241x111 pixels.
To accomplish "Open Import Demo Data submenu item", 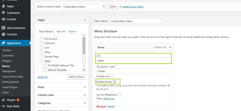I will tap(13, 77).
